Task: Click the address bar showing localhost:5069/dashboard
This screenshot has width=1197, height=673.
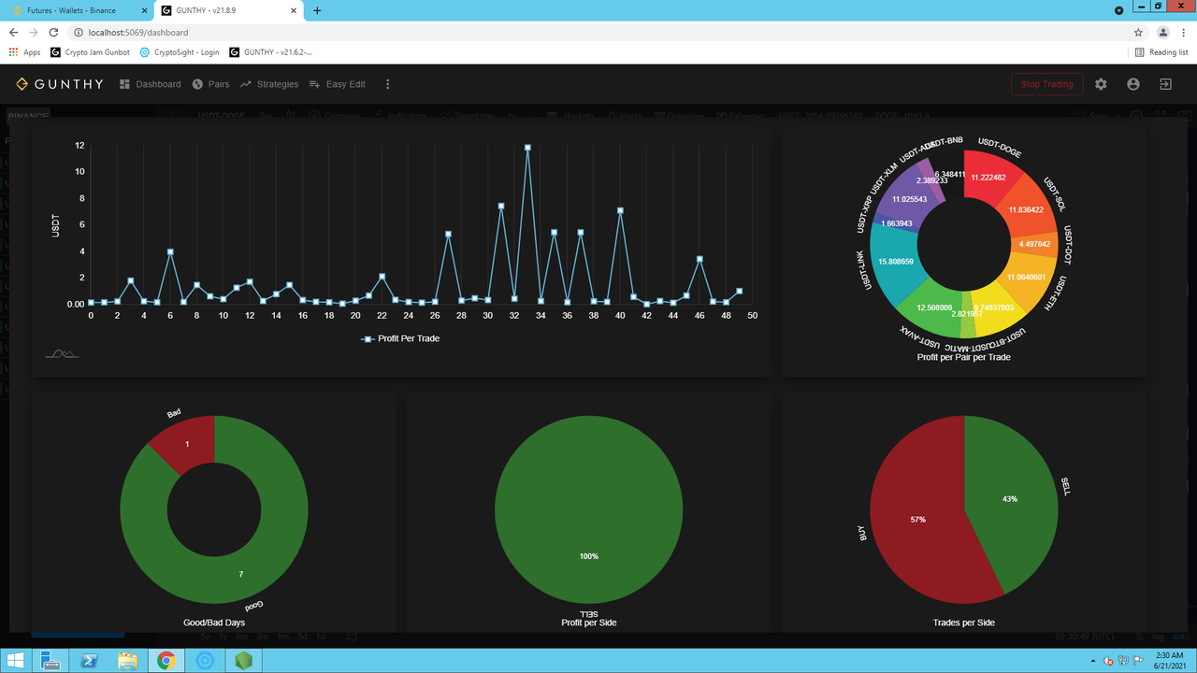Action: 598,32
